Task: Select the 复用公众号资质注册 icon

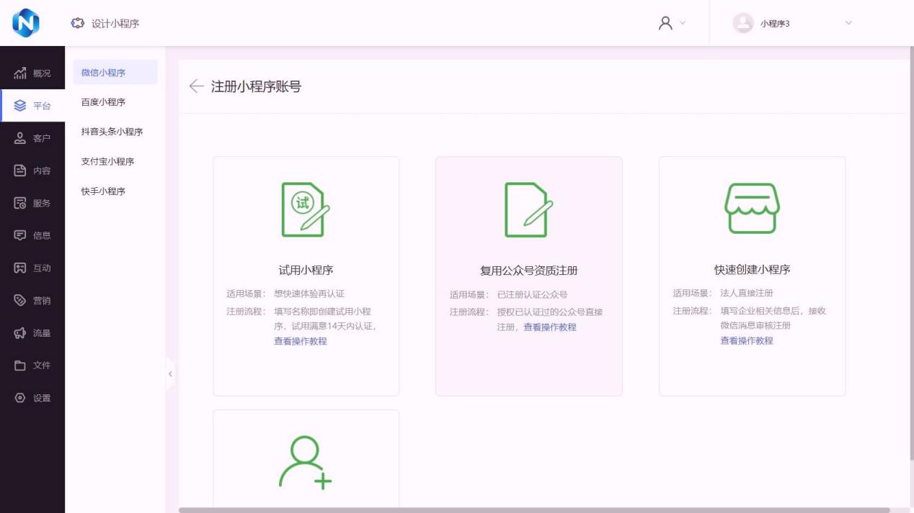Action: (528, 209)
